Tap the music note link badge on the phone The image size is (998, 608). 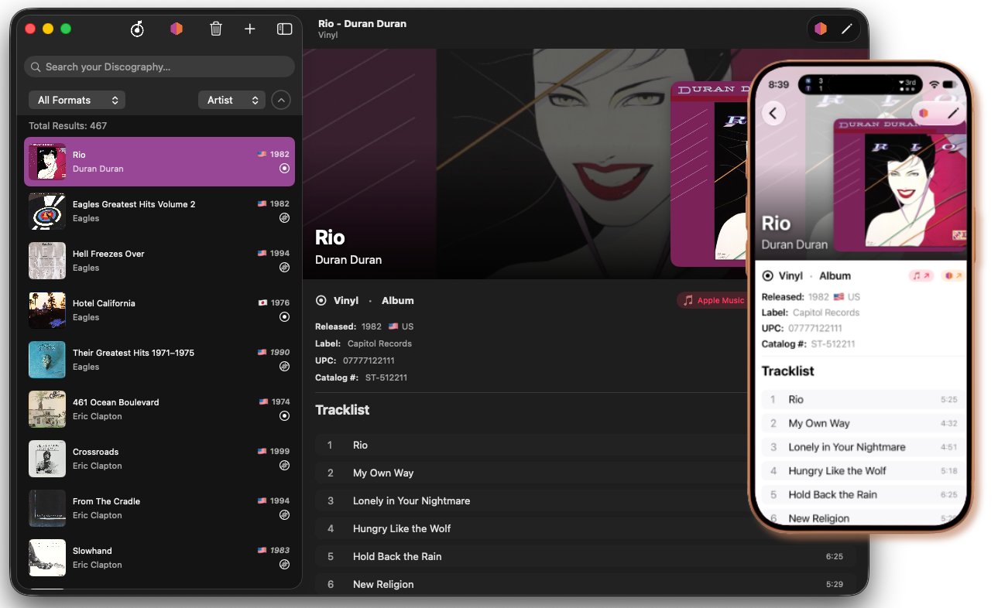[x=921, y=275]
